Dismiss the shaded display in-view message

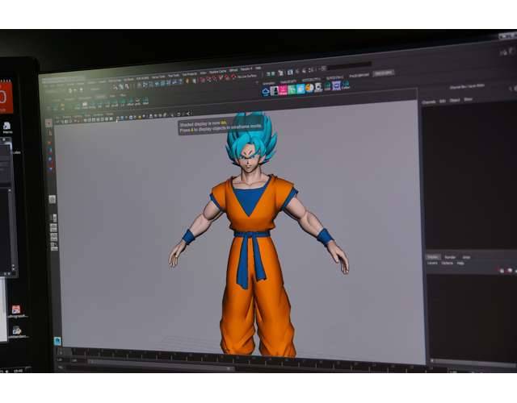(x=221, y=126)
